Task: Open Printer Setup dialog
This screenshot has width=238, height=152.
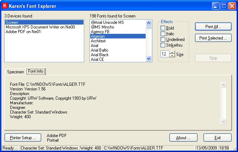Action: pyautogui.click(x=23, y=138)
